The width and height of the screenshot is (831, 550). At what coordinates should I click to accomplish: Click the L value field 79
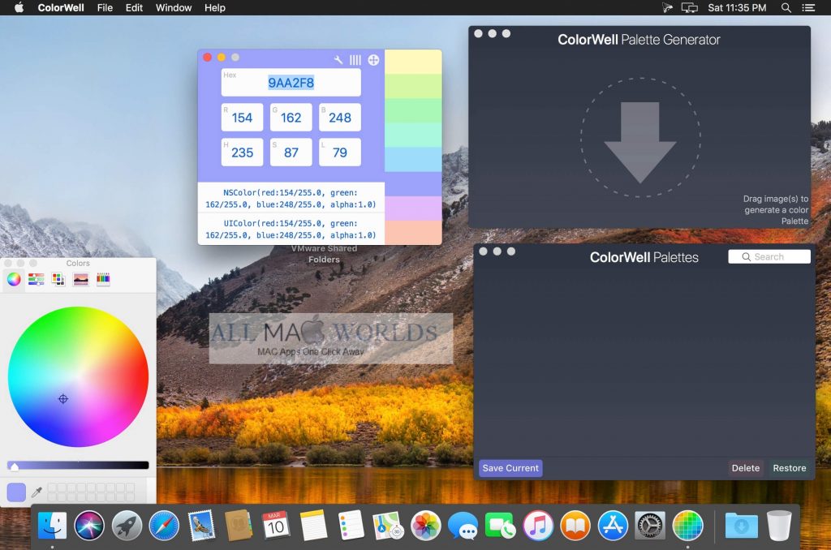tap(340, 153)
